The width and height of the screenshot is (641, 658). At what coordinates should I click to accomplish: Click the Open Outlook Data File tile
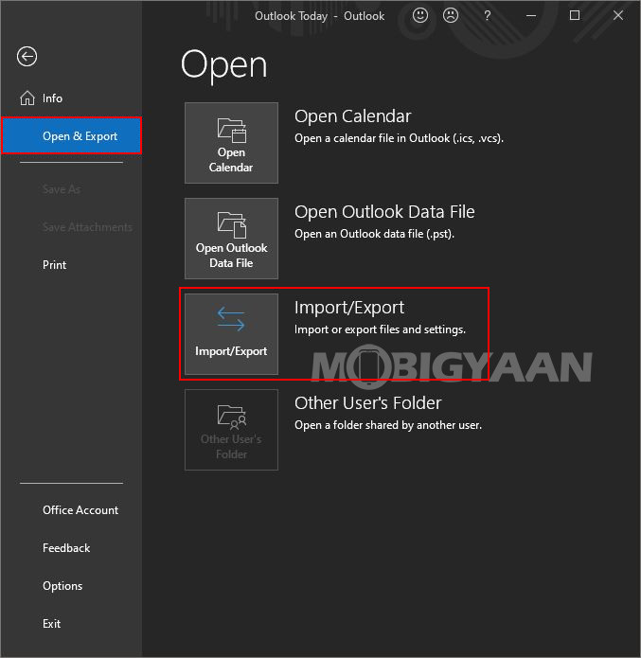(x=231, y=239)
